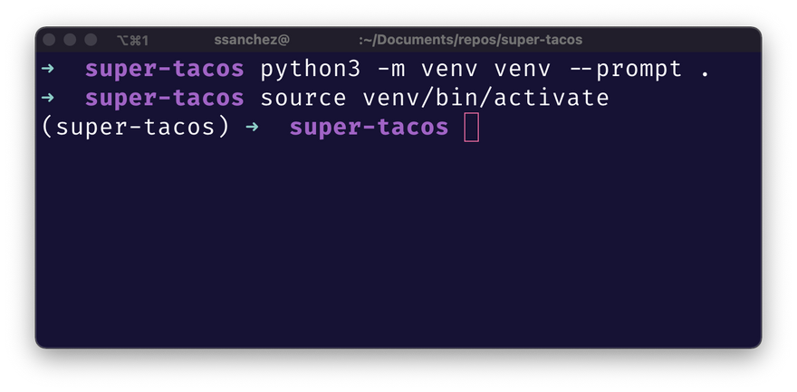Click the purple super-tacos directory on second line
This screenshot has height=392, width=797.
pos(165,98)
